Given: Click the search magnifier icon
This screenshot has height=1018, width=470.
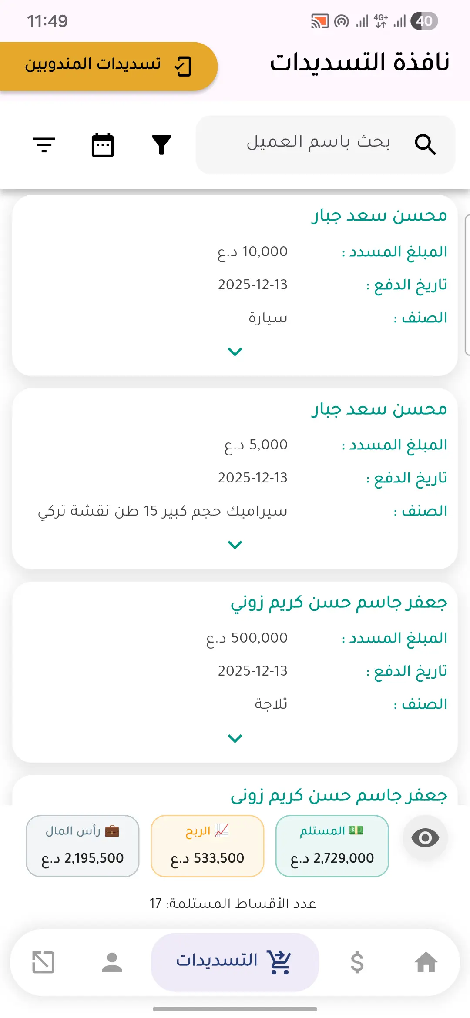Looking at the screenshot, I should [x=425, y=144].
